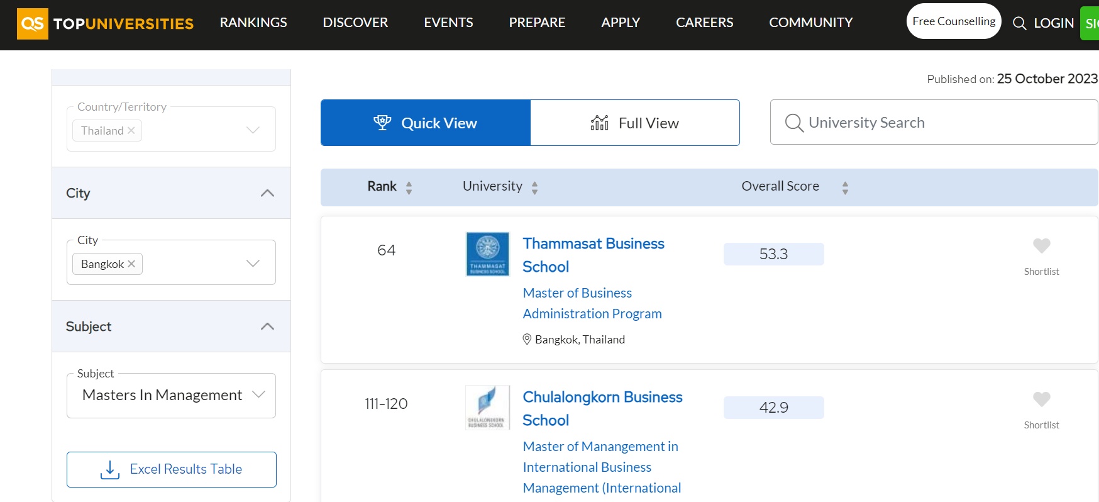Click the Login link

1054,23
